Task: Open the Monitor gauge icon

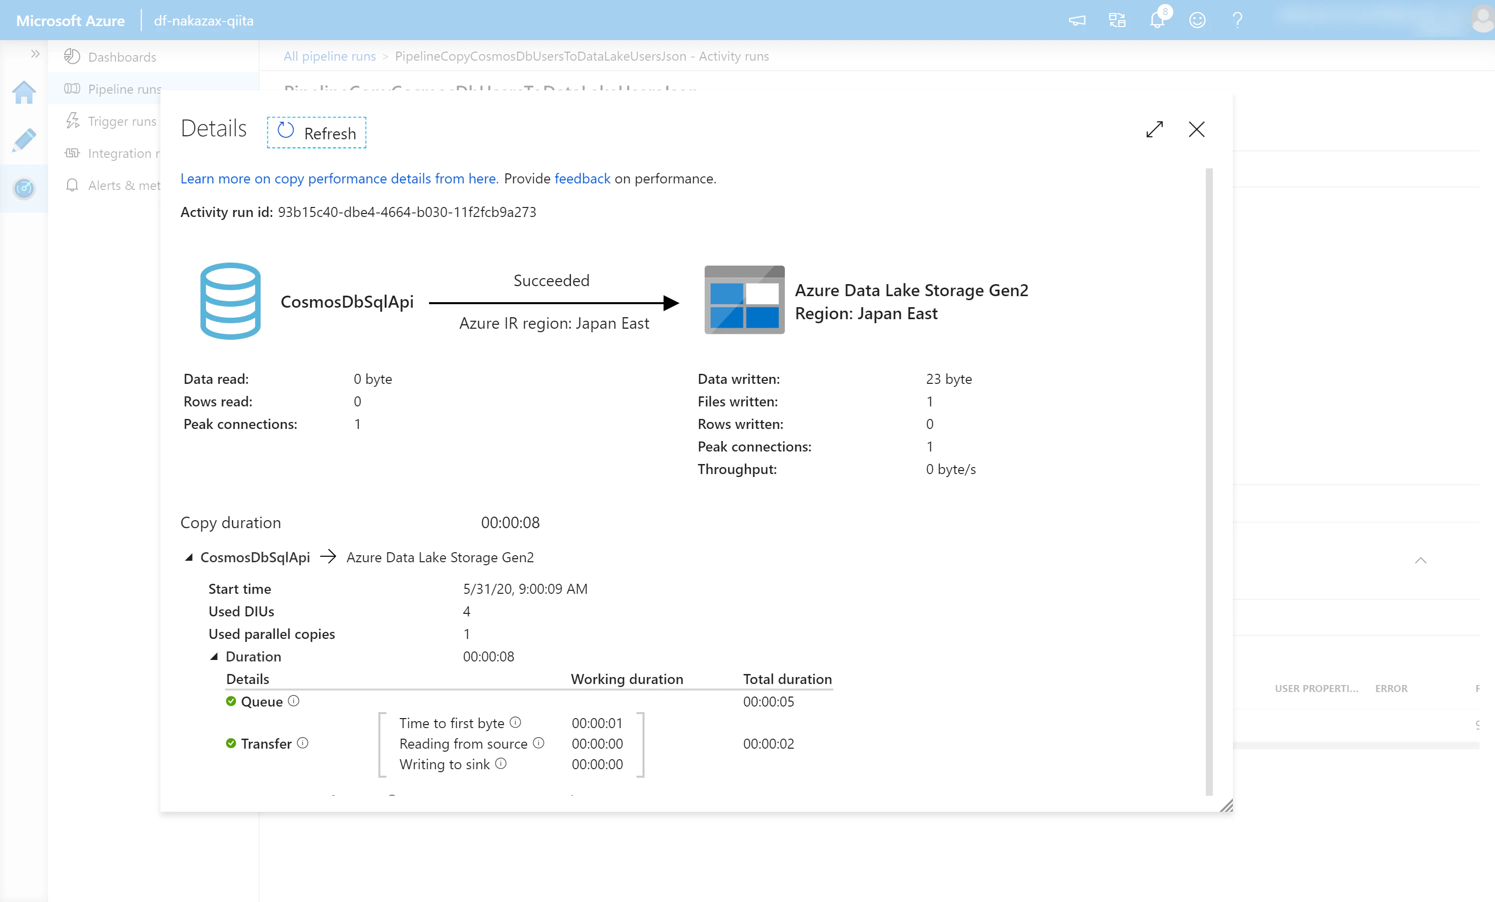Action: 24,188
